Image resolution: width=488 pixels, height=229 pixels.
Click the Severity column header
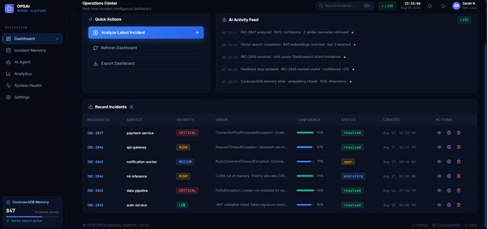coord(185,120)
